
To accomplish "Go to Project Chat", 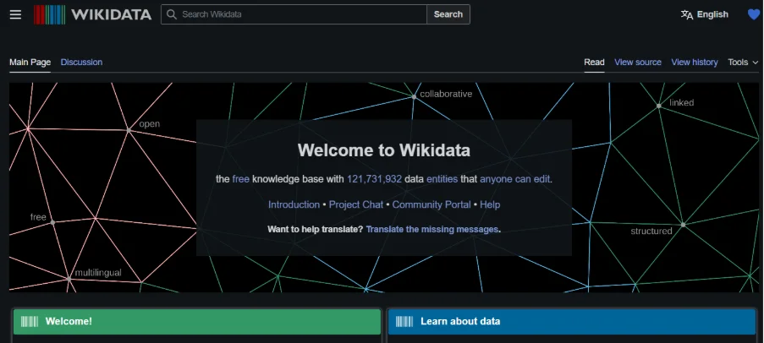I will click(x=356, y=204).
